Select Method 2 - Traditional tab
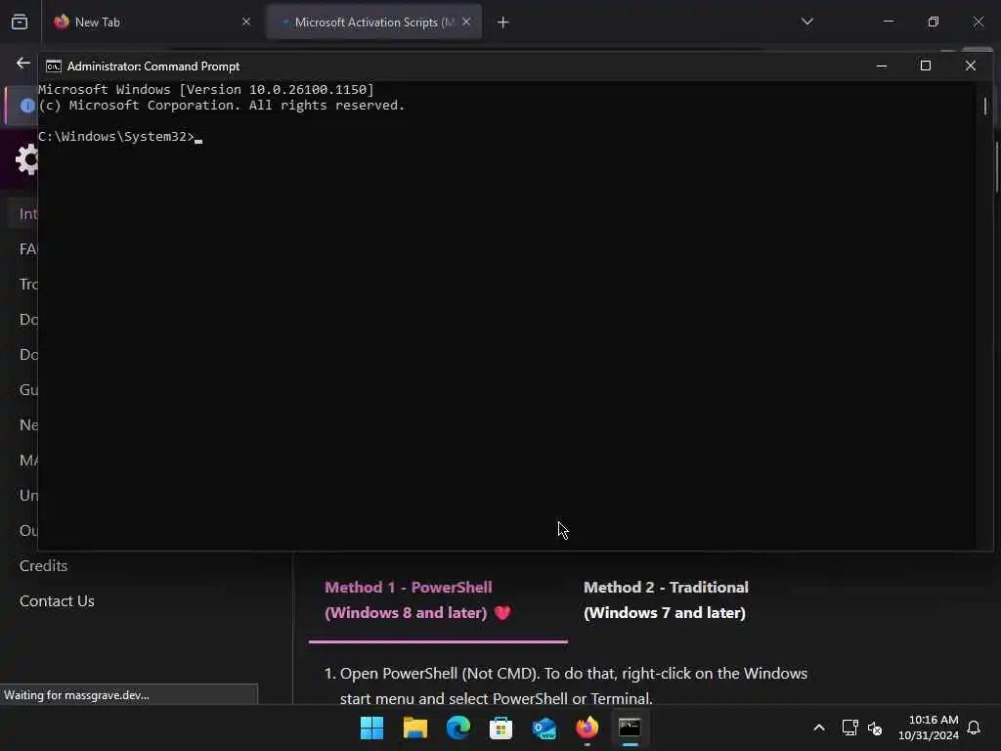The width and height of the screenshot is (1001, 751). click(x=666, y=600)
